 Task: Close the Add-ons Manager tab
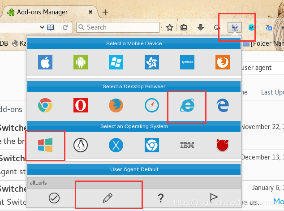click(90, 12)
